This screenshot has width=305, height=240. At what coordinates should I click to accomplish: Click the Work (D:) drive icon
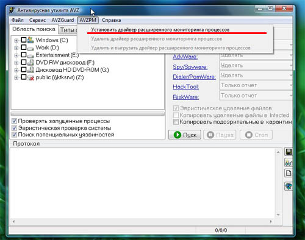point(30,48)
